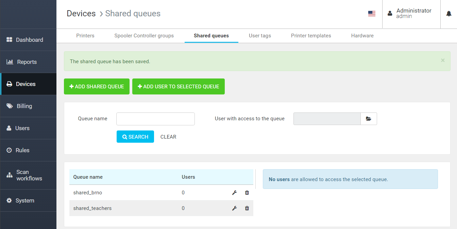The image size is (457, 229).
Task: Delete the shared_brno queue via trash icon
Action: 247,193
